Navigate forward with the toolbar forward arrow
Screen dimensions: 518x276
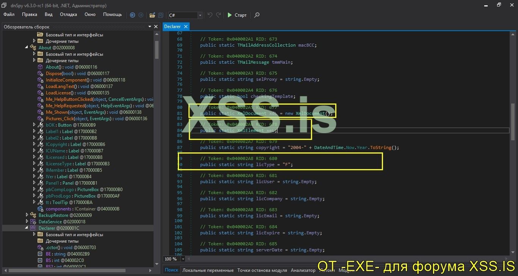[141, 15]
